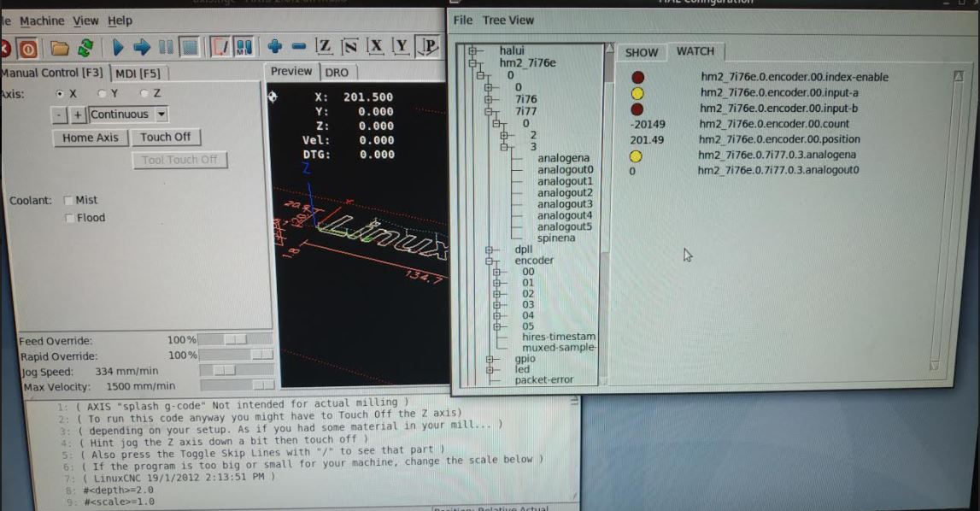Zoom out the preview with minus icon

pos(299,46)
